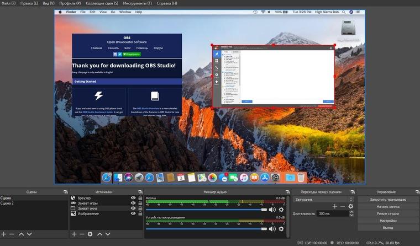This screenshot has height=246, width=420.
Task: Move the scene down in the Сцены list
Action: coord(29,234)
